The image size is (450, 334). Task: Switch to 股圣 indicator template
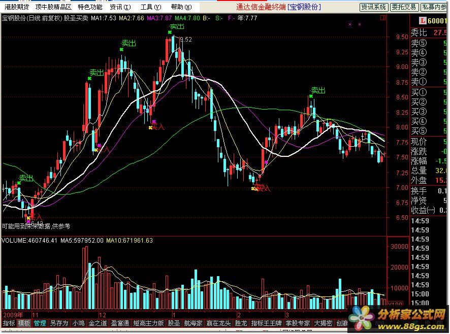[174, 323]
